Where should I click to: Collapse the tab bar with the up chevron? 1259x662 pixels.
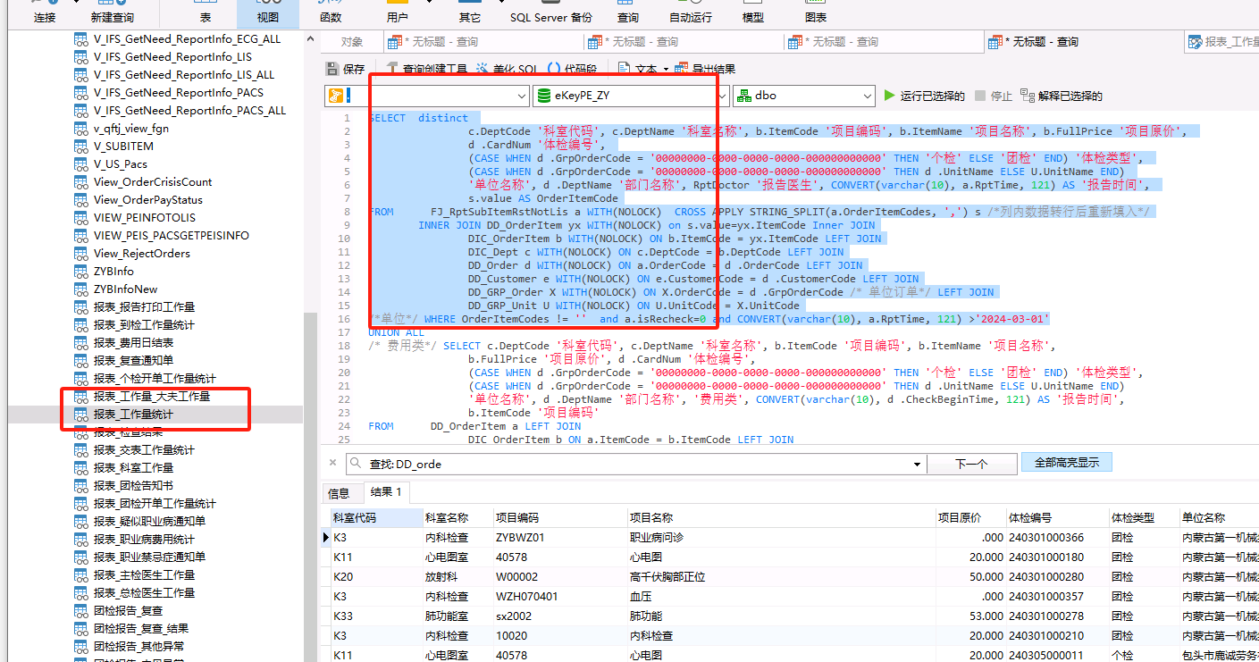312,39
